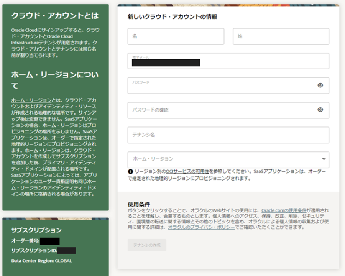Show password via パスワード eye icon
The image size is (345, 276).
pyautogui.click(x=320, y=85)
